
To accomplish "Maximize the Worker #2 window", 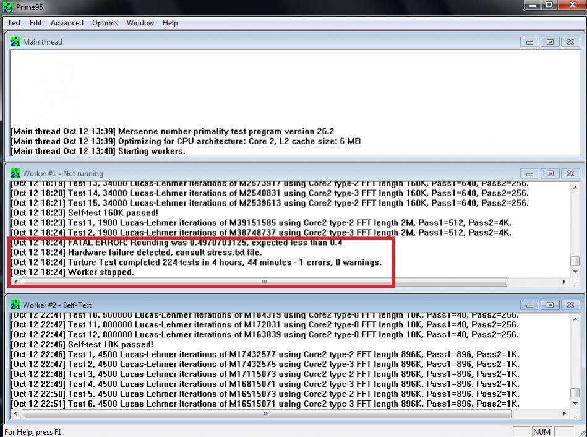I will click(x=550, y=305).
